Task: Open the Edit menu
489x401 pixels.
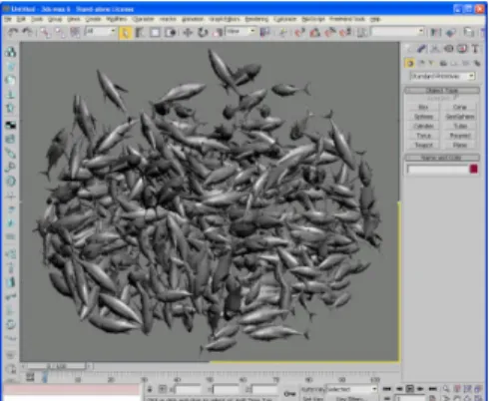Action: pyautogui.click(x=21, y=19)
